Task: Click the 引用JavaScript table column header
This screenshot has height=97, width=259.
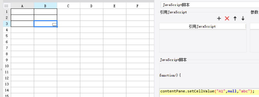Action: coord(202,26)
